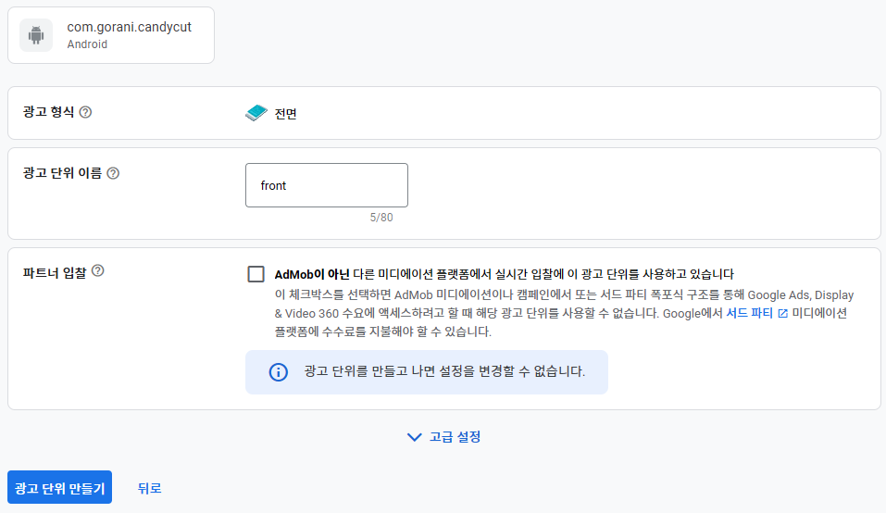886x513 pixels.
Task: Select the com.gorani.candycut app card
Action: pyautogui.click(x=111, y=35)
